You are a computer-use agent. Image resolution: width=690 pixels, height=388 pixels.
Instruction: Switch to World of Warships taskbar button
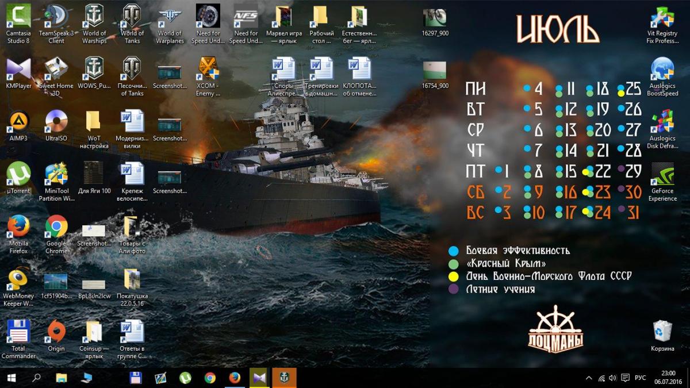pyautogui.click(x=284, y=378)
